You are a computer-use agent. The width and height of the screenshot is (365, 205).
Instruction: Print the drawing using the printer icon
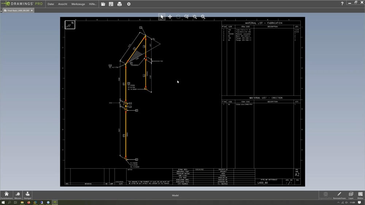[119, 4]
